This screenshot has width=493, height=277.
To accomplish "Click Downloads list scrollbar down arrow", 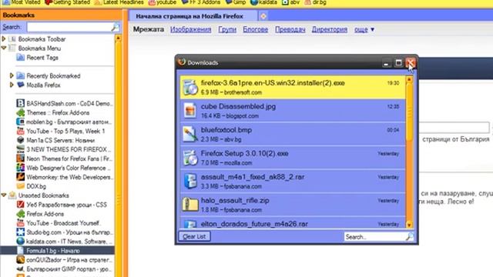I will pos(409,225).
